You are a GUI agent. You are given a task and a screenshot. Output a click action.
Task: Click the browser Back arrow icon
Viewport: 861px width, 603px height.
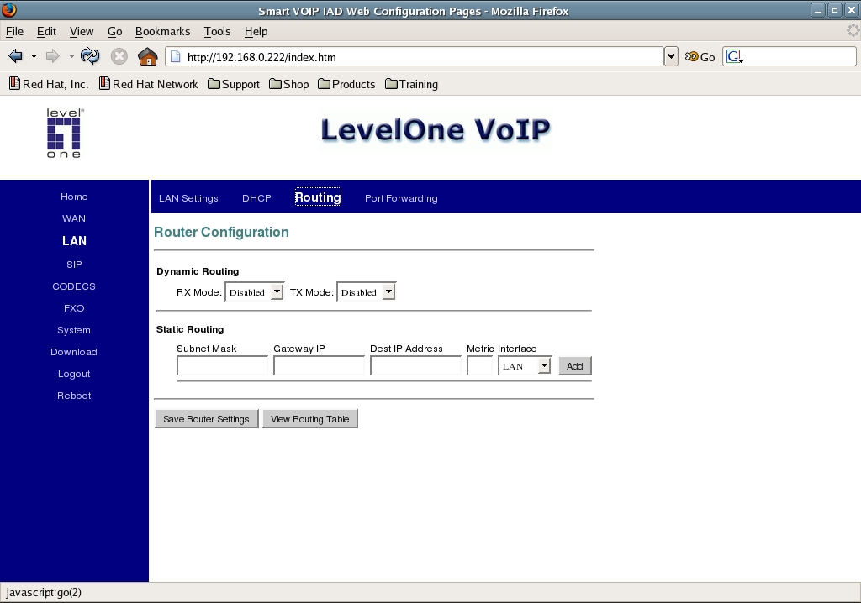pos(15,56)
